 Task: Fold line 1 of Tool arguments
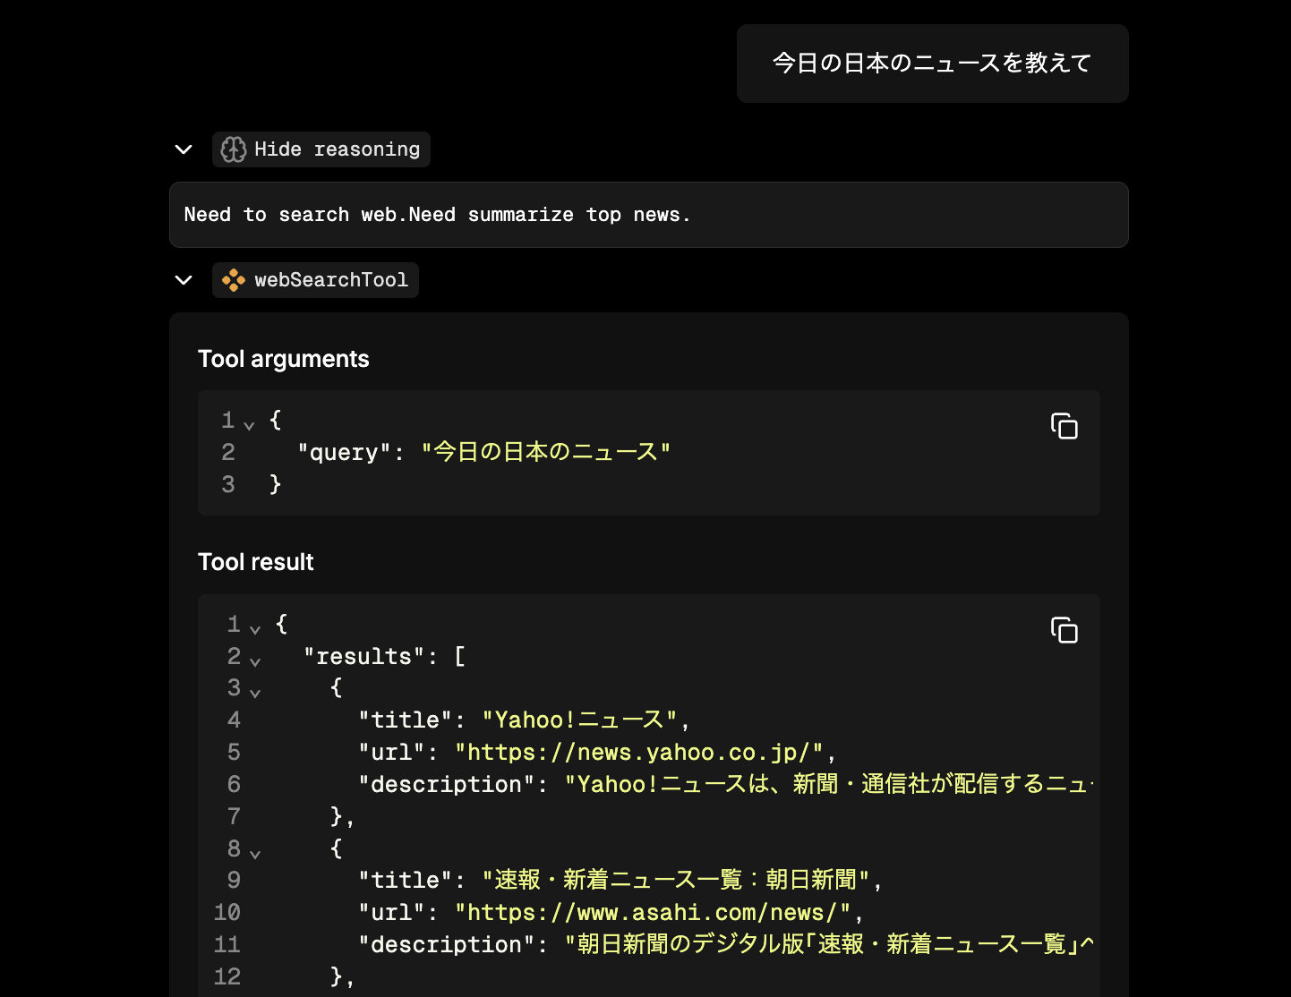(248, 422)
